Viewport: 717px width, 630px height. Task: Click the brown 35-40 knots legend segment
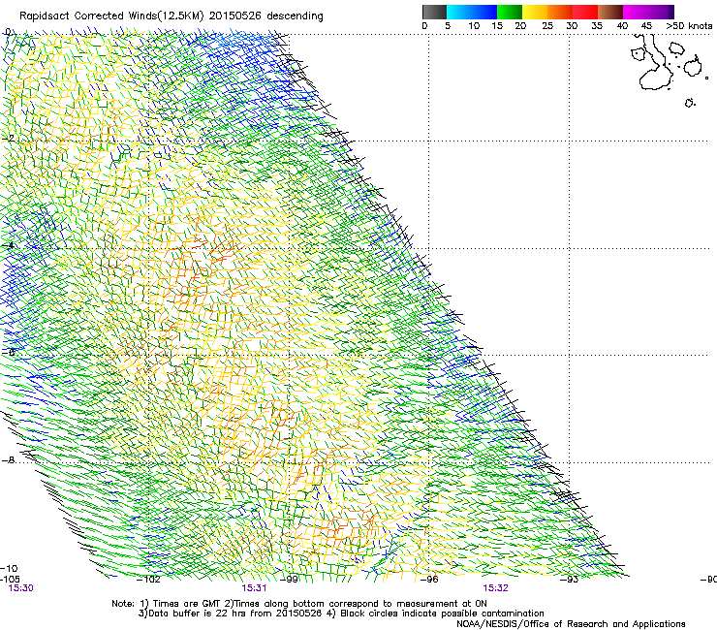click(610, 12)
